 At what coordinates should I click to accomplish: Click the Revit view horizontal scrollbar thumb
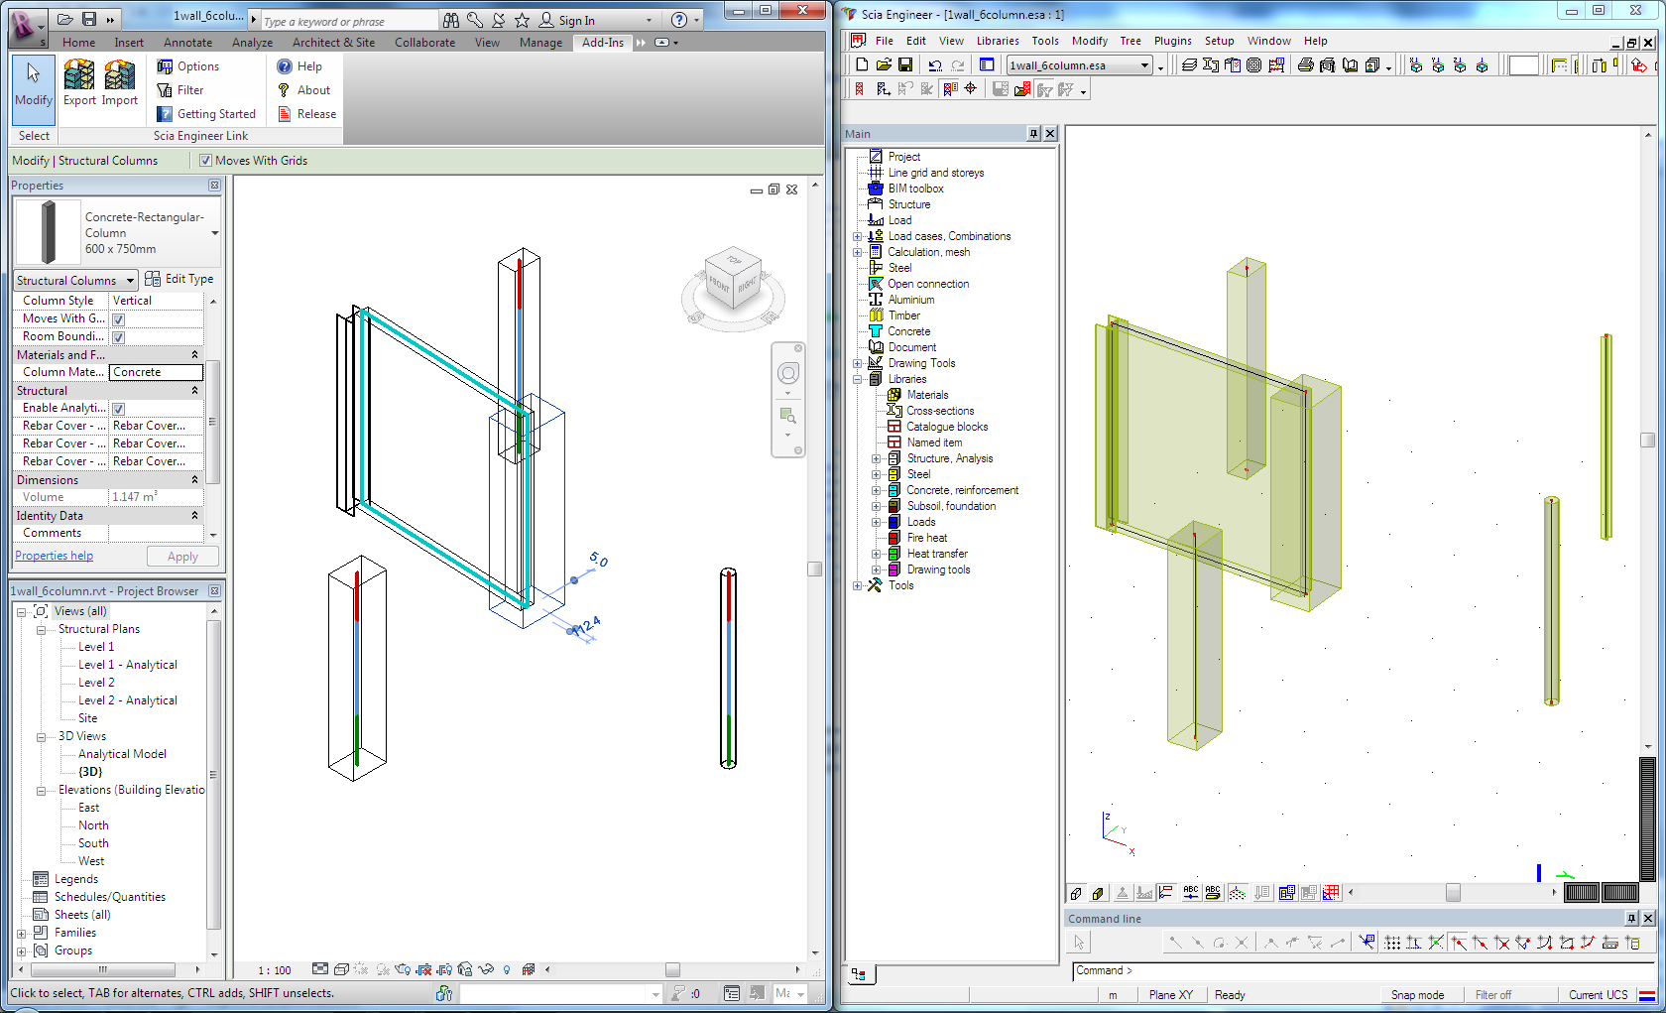click(x=672, y=969)
